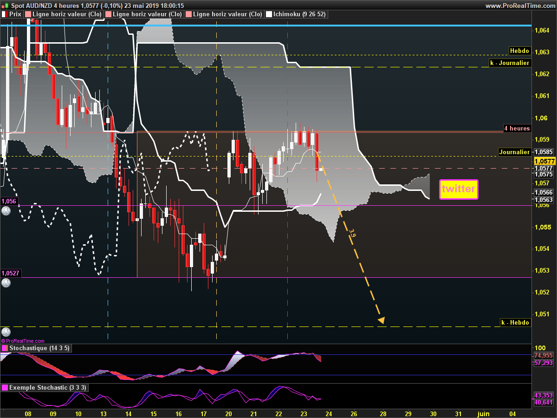Click the yellow 1,0577 current price tag

pyautogui.click(x=544, y=161)
